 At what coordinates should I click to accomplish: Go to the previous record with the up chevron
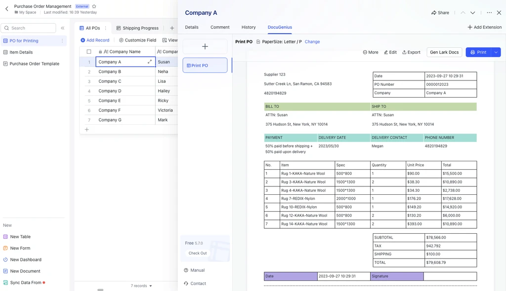(x=463, y=13)
